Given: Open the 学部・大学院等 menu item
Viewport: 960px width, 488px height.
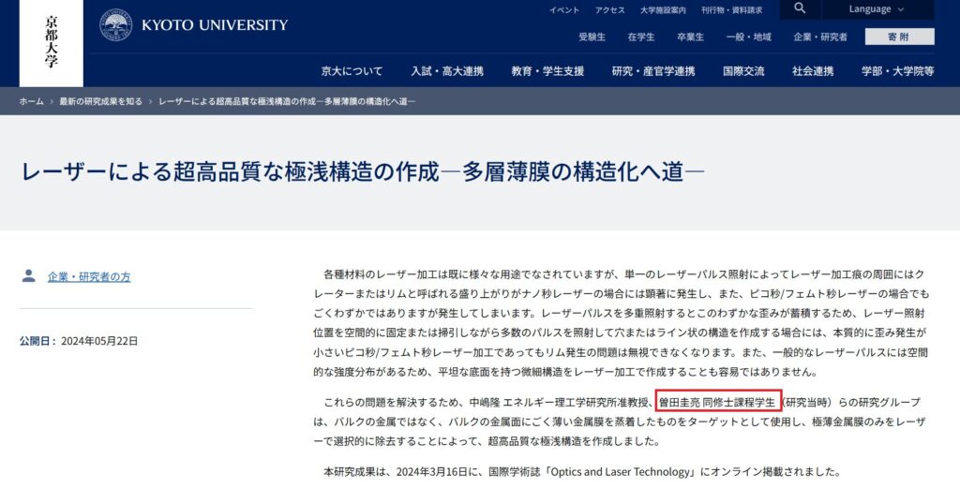Looking at the screenshot, I should coord(897,71).
